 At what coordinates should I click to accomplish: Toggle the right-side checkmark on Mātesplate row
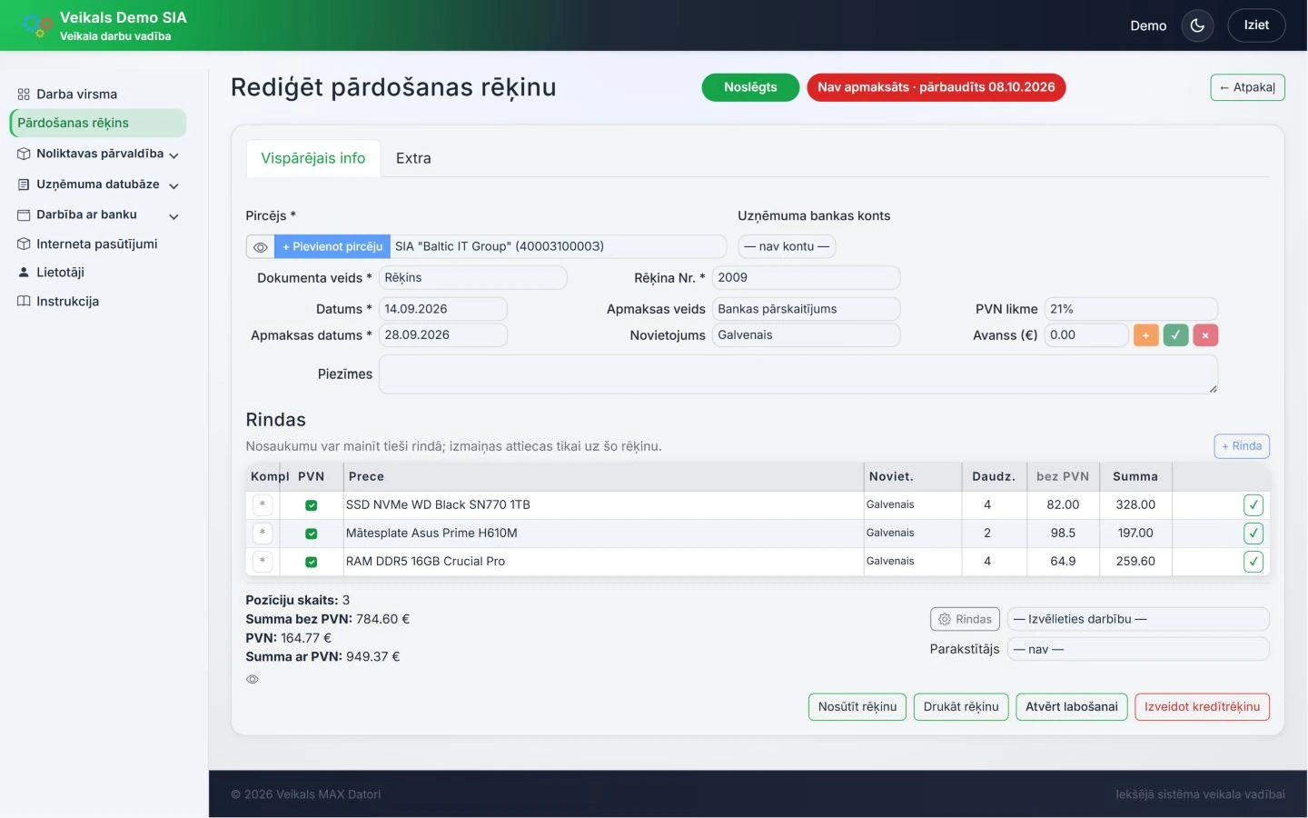[1253, 534]
